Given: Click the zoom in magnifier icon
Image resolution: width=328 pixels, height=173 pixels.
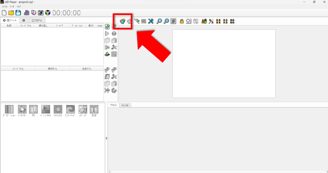Looking at the screenshot, I should click(x=159, y=21).
